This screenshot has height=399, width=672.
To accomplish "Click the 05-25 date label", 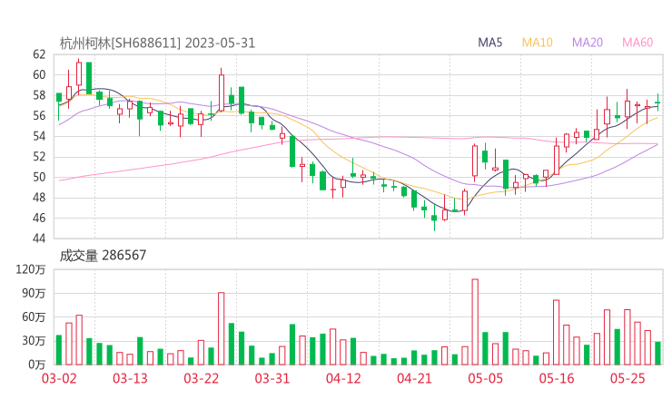I will (628, 378).
